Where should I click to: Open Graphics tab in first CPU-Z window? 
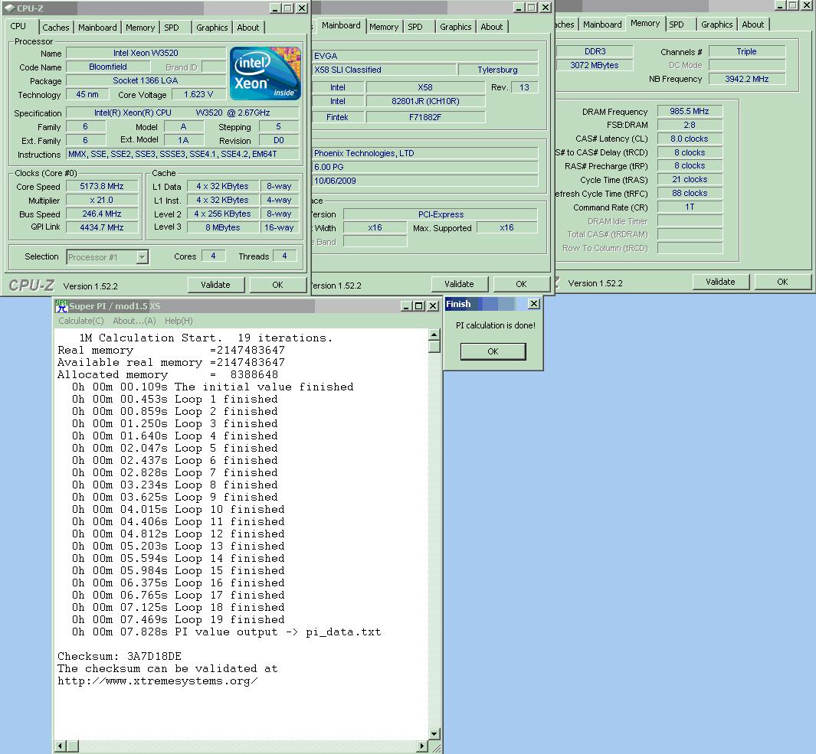click(211, 28)
